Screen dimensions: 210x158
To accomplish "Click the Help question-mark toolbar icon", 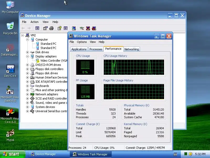I will pos(60,28).
